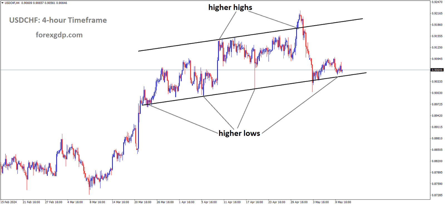Click price axis label 0.89420

(x=437, y=116)
